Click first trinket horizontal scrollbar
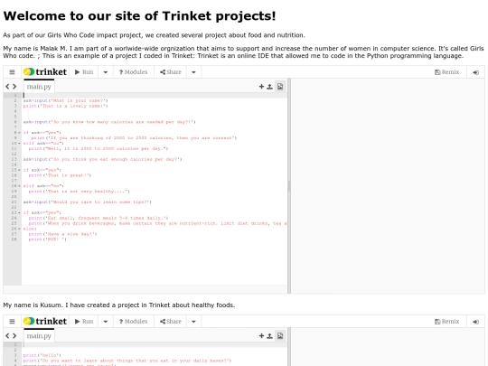The image size is (488, 366). click(x=145, y=289)
